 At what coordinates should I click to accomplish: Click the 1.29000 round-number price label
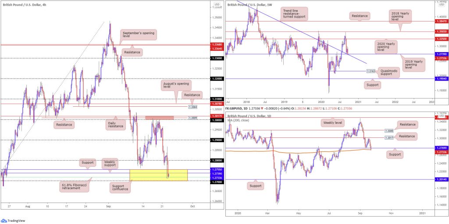pos(217,140)
